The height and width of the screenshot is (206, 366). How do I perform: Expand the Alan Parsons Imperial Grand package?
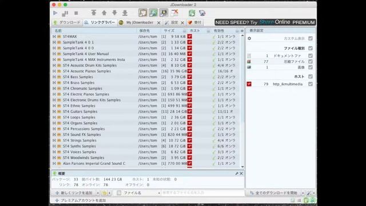coord(54,164)
